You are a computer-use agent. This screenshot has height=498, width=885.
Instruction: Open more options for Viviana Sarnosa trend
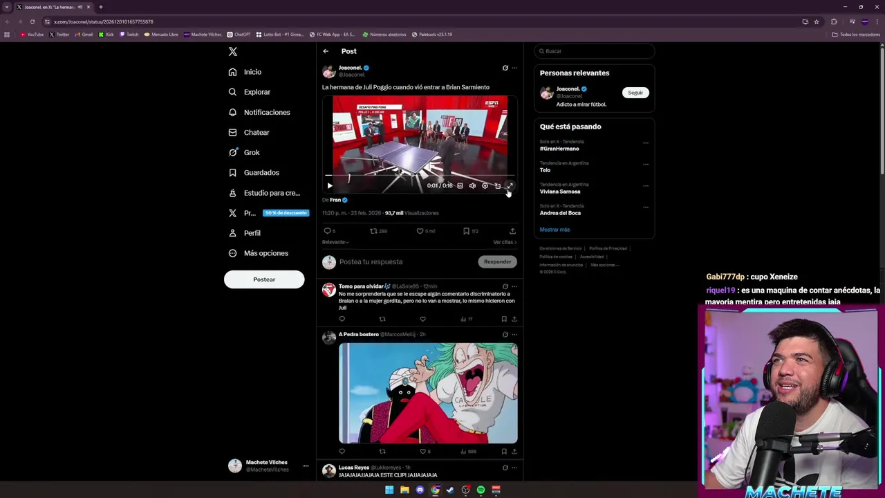pyautogui.click(x=646, y=186)
